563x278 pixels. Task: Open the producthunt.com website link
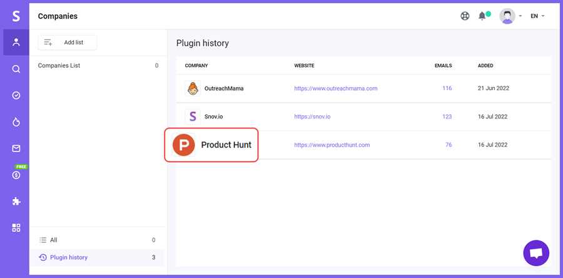point(332,145)
